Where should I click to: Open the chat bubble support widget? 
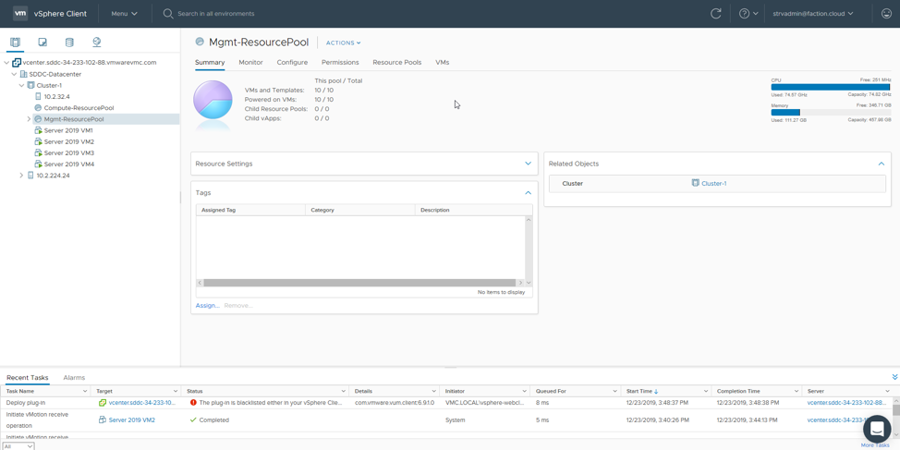[876, 429]
